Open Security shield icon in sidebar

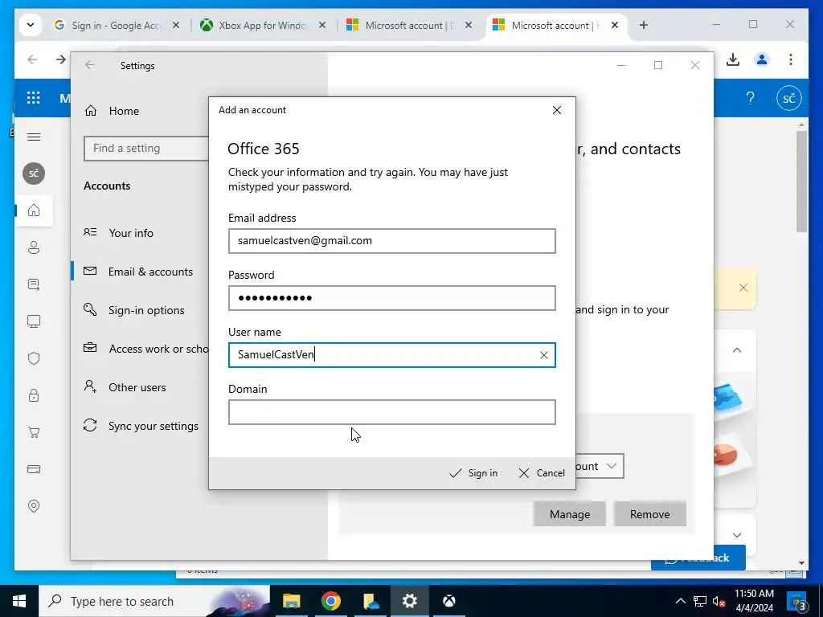(34, 358)
